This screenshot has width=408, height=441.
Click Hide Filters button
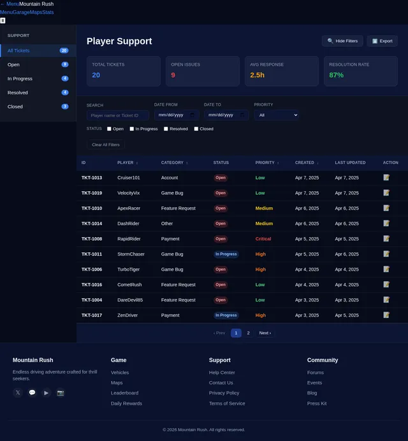(342, 41)
